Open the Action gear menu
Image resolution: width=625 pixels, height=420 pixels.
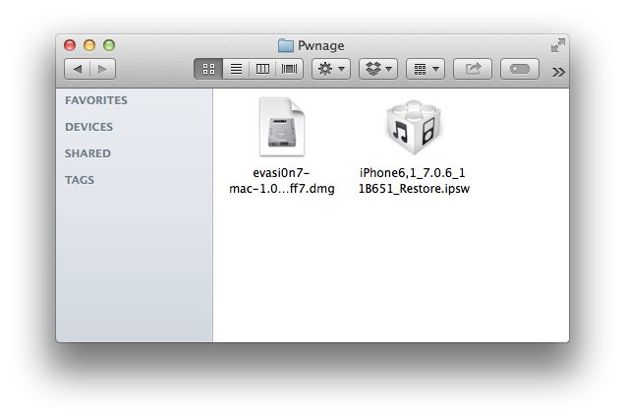pyautogui.click(x=330, y=69)
